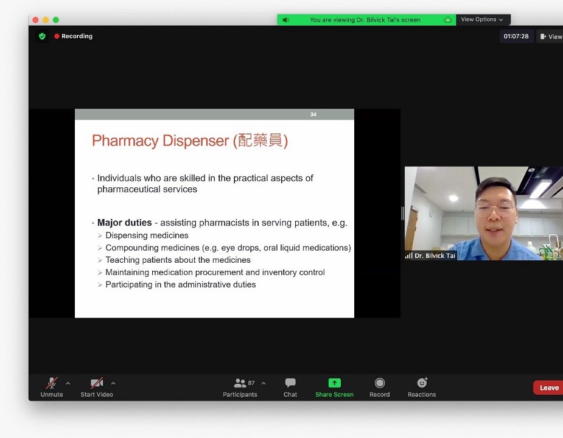Click the speaker icon in green sharing bar

point(286,19)
